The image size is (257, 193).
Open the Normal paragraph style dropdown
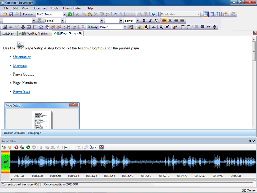[x=63, y=21]
